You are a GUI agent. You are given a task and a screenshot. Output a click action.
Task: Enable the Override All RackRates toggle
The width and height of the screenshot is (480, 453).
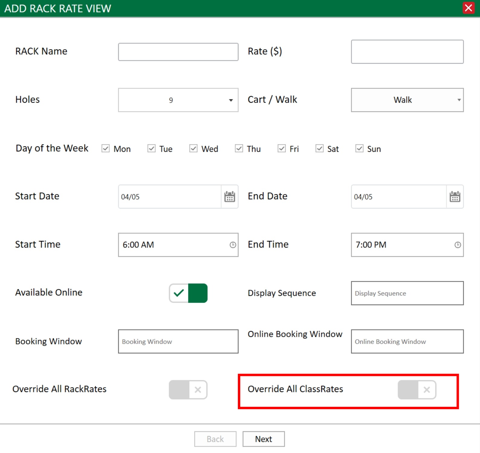click(188, 390)
